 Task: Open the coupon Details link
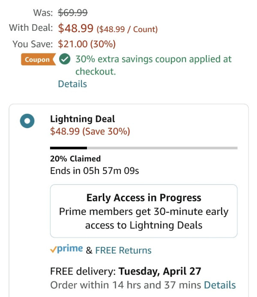click(72, 84)
